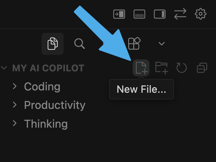Screen dimensions: 216x162
Task: Toggle the primary sidebar layout icon
Action: click(x=119, y=14)
